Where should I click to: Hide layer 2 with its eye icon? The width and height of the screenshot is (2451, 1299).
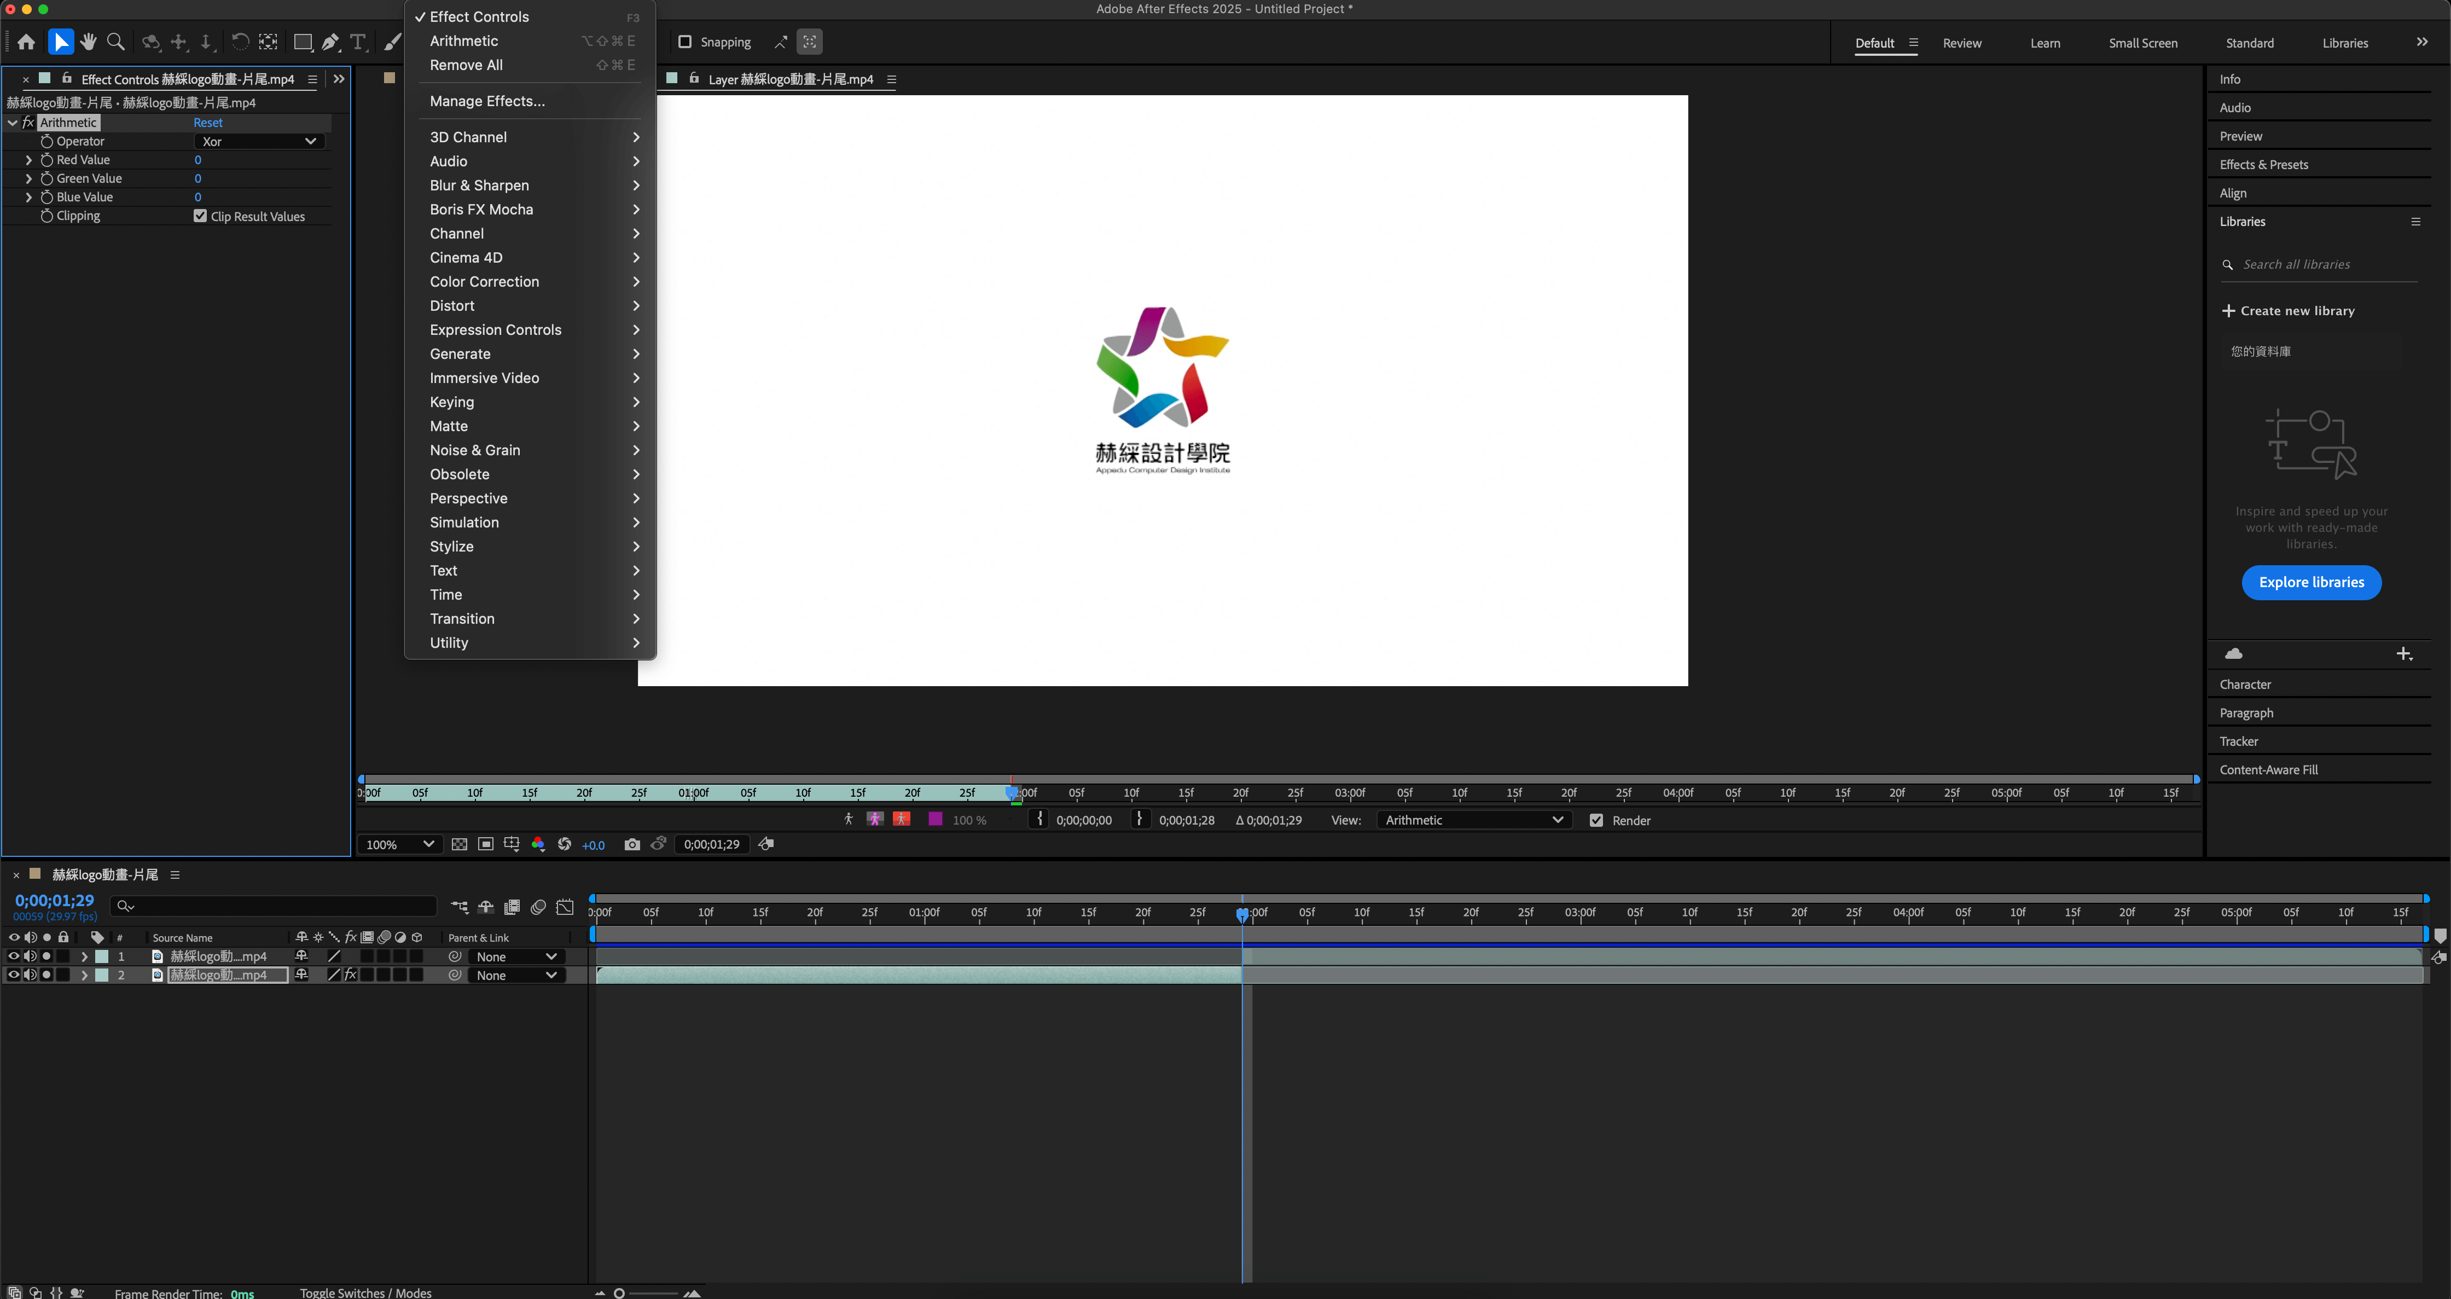13,976
